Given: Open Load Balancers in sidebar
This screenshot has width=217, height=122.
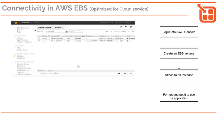Looking at the screenshot, I should click(23, 70).
